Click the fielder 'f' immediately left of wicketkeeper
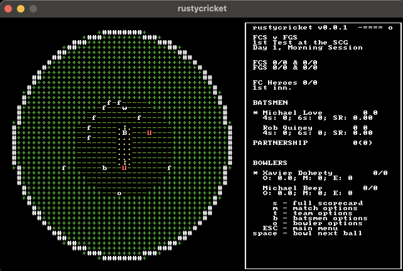The width and height of the screenshot is (403, 271). point(104,108)
